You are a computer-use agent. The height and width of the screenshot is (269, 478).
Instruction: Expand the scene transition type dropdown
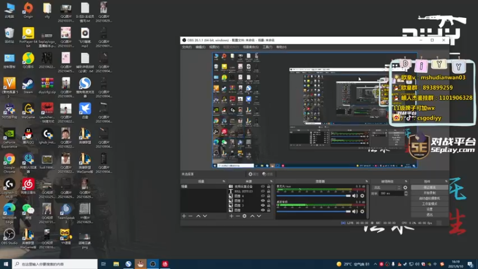click(387, 188)
